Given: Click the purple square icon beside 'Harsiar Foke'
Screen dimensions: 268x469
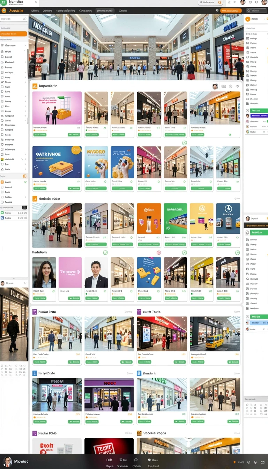Looking at the screenshot, I should pyautogui.click(x=35, y=312).
